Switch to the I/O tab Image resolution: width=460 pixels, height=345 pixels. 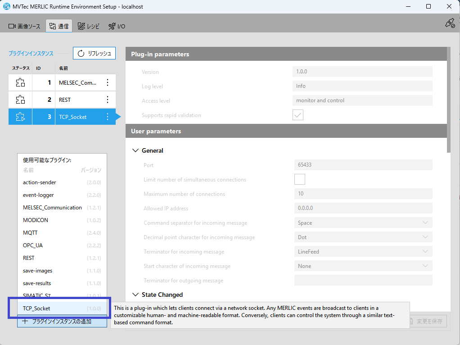pos(117,26)
